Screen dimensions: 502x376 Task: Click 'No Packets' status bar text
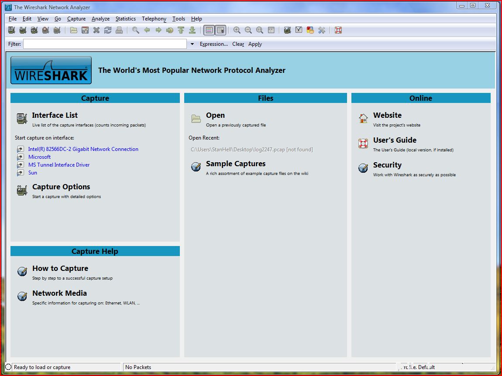(138, 367)
